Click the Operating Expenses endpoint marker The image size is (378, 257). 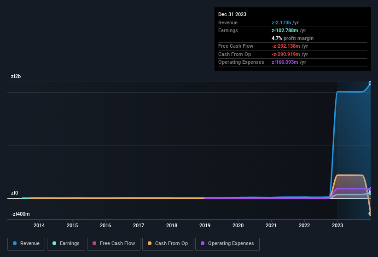pyautogui.click(x=370, y=189)
